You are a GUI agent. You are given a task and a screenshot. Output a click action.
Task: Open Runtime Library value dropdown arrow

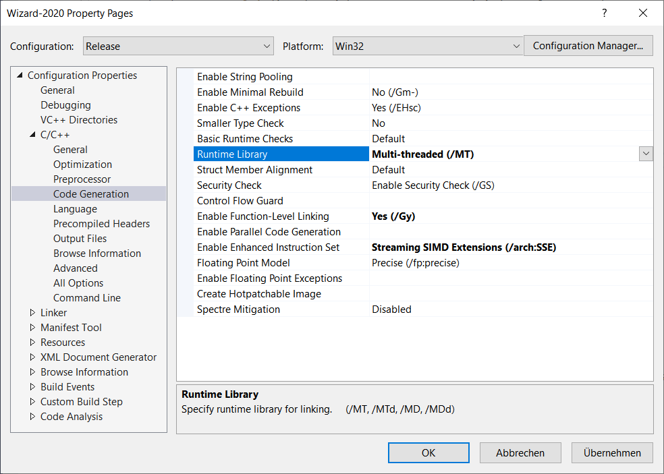[x=646, y=154]
